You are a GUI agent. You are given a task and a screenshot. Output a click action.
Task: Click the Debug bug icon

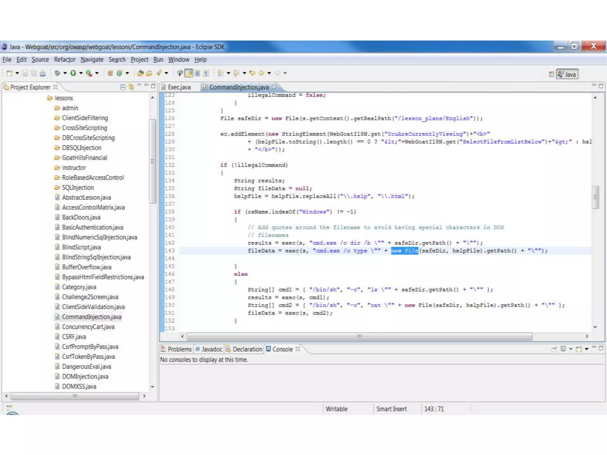[57, 73]
